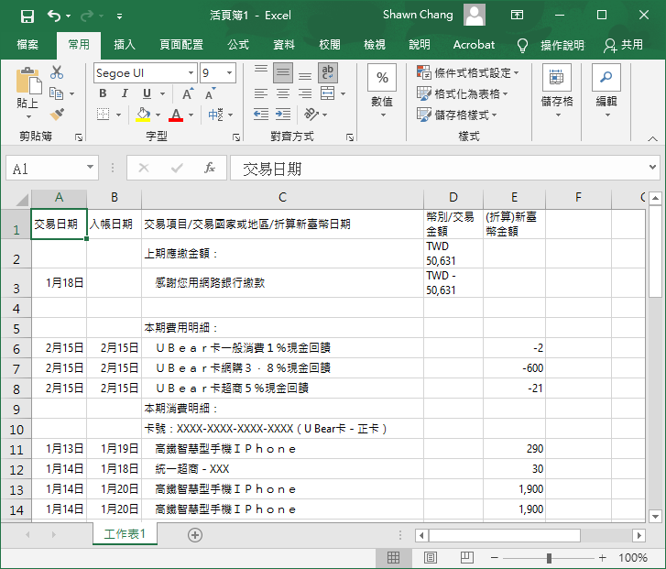Viewport: 666px width, 569px height.
Task: Click the 操作說明 search lightbulb
Action: [x=522, y=46]
